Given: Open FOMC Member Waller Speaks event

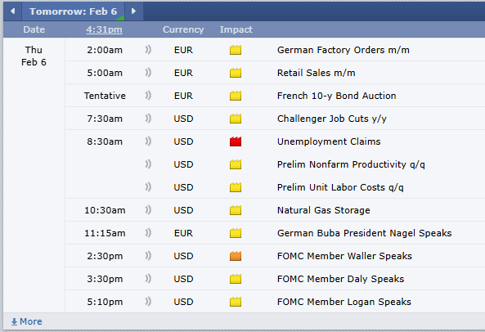Looking at the screenshot, I should [x=344, y=256].
